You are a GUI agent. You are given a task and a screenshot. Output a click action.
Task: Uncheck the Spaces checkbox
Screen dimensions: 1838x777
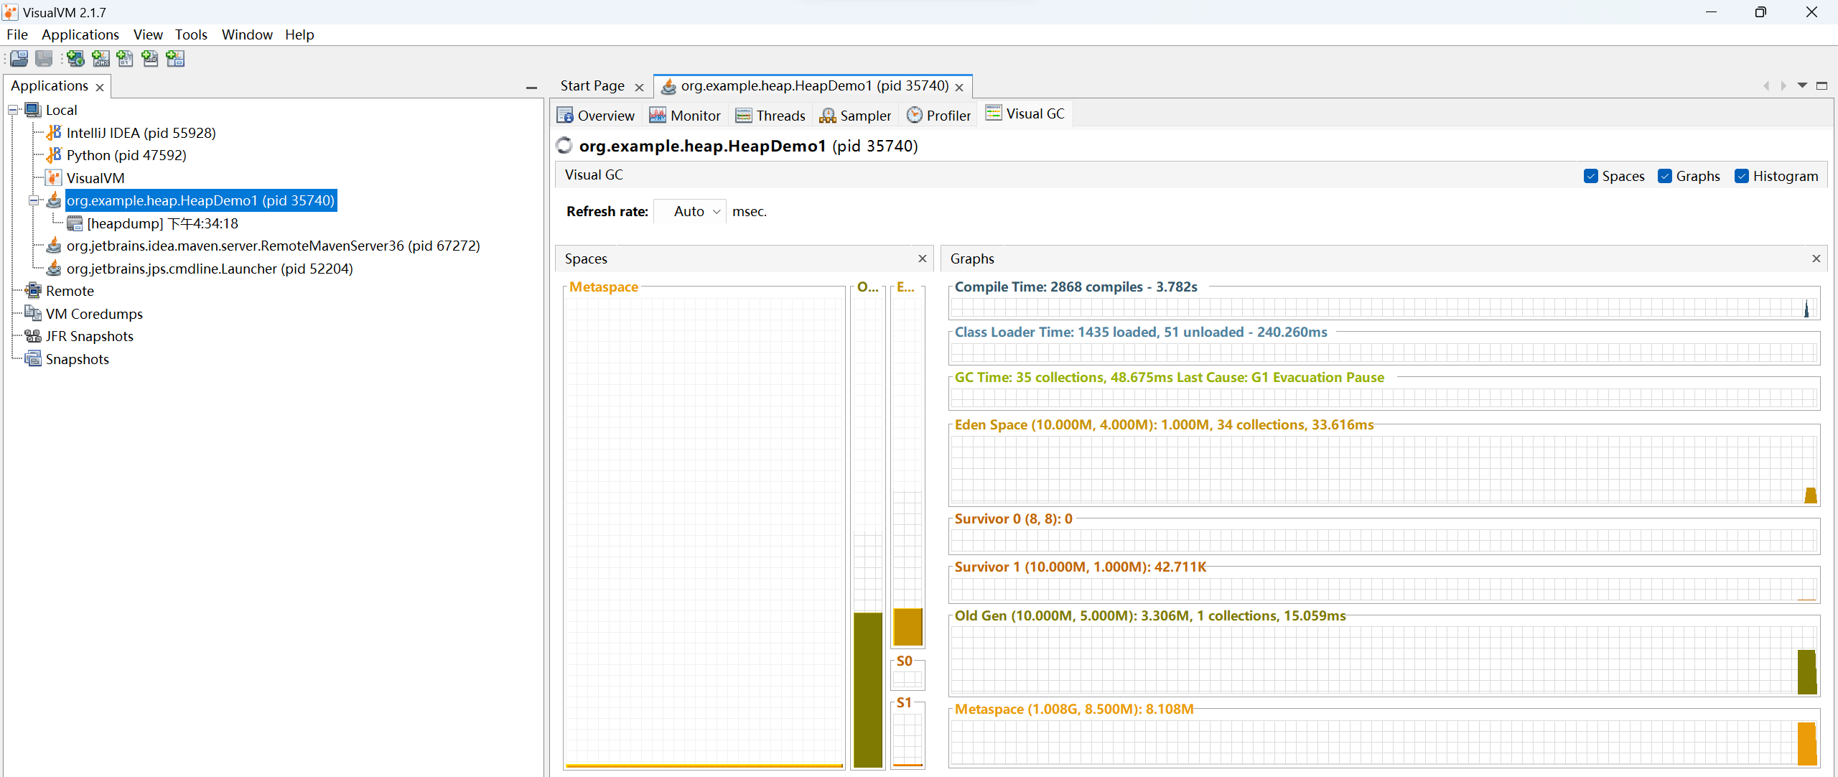tap(1591, 176)
